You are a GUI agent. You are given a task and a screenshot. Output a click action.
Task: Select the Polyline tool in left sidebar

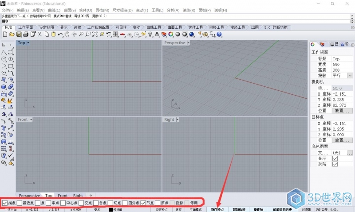tap(4, 52)
